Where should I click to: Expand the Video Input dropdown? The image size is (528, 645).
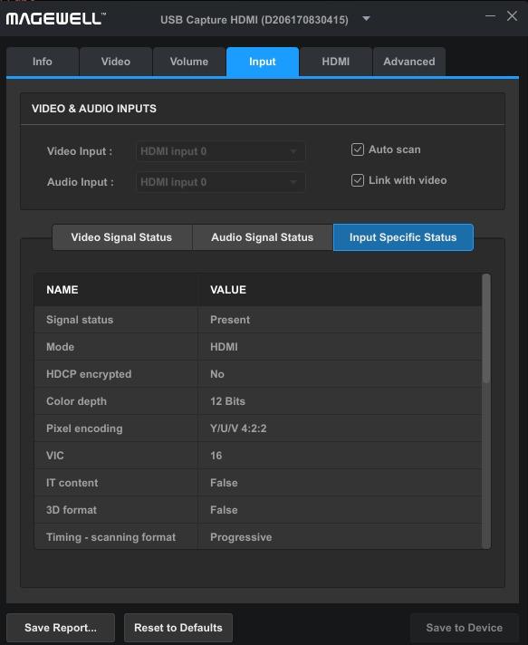pyautogui.click(x=220, y=151)
